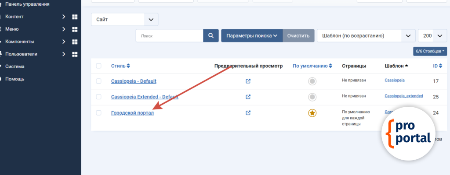450x175 pixels.
Task: Open Система in the sidebar menu
Action: tap(15, 66)
